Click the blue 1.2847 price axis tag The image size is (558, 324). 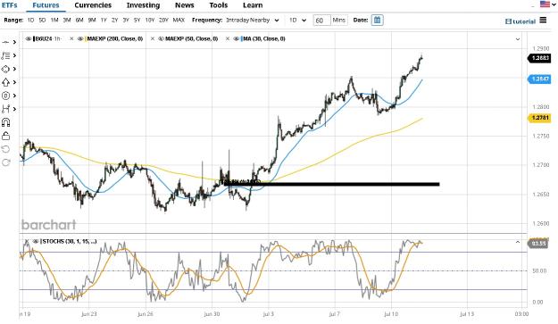pos(539,79)
